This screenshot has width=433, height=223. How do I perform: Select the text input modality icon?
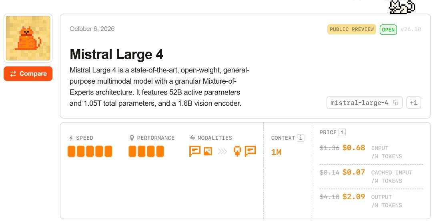(194, 151)
